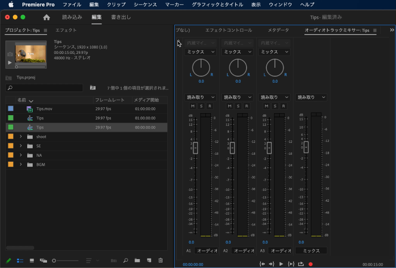Click Go to In point button

[262, 264]
